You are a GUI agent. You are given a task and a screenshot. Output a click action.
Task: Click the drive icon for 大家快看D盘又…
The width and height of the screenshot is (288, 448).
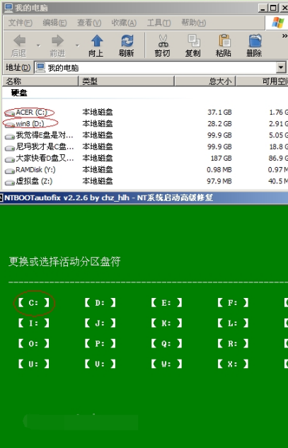10,159
